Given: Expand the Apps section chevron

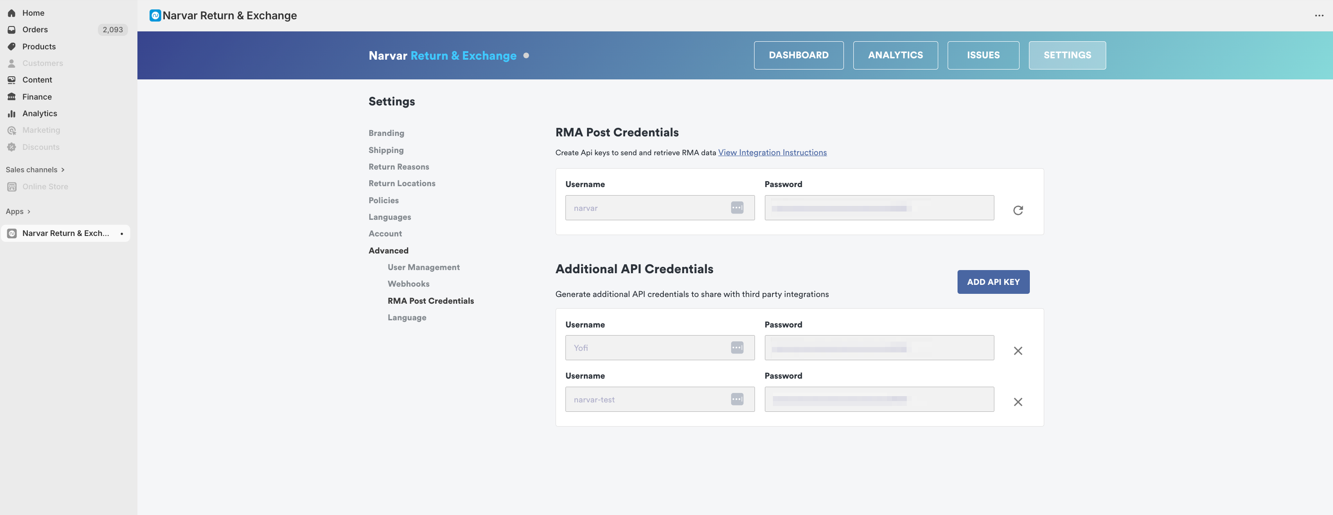Looking at the screenshot, I should point(28,211).
